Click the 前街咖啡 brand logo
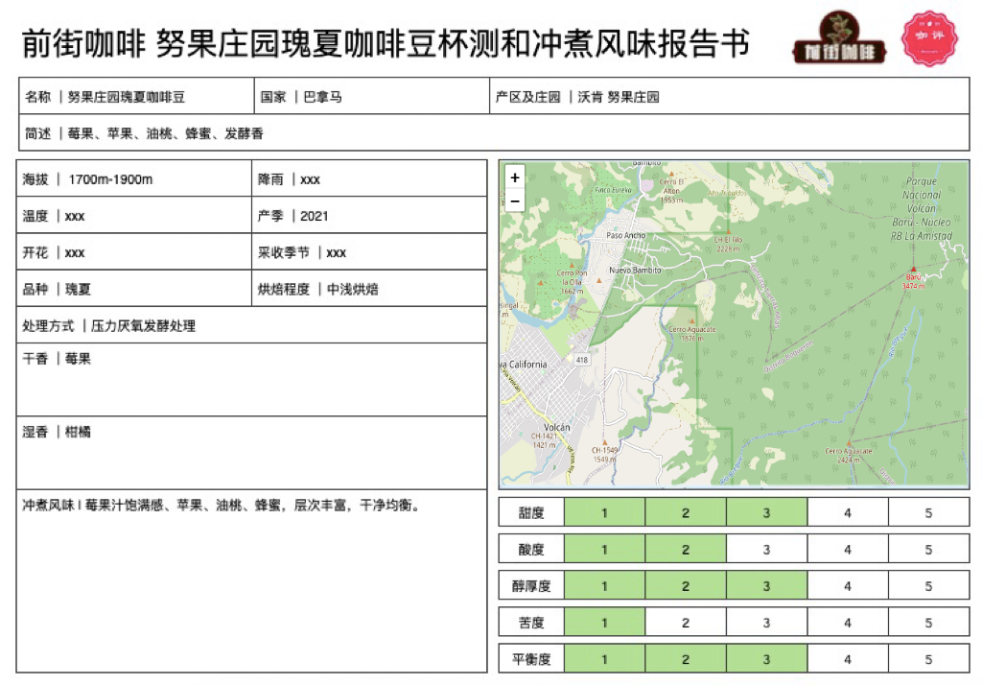The width and height of the screenshot is (982, 685). [839, 40]
